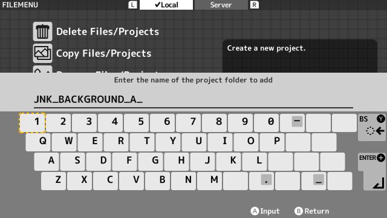Screen dimensions: 387x218
Task: Tap the 1 key
Action: pos(33,122)
